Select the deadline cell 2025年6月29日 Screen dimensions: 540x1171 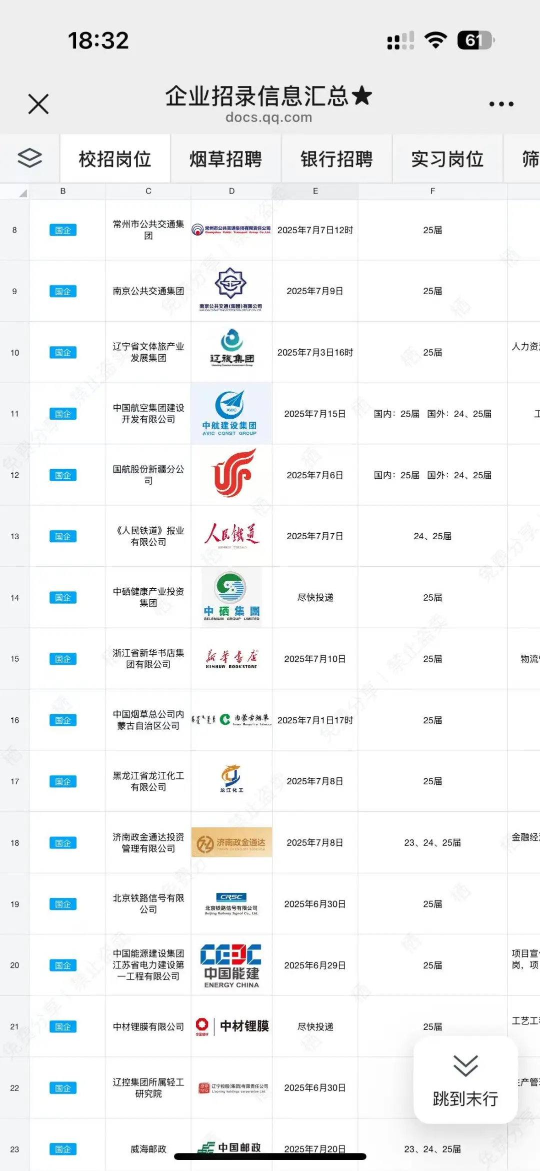[x=315, y=965]
